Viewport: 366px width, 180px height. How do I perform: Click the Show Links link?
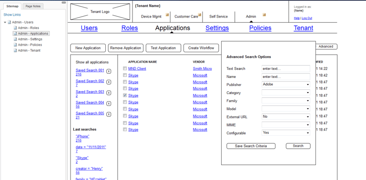(12, 15)
